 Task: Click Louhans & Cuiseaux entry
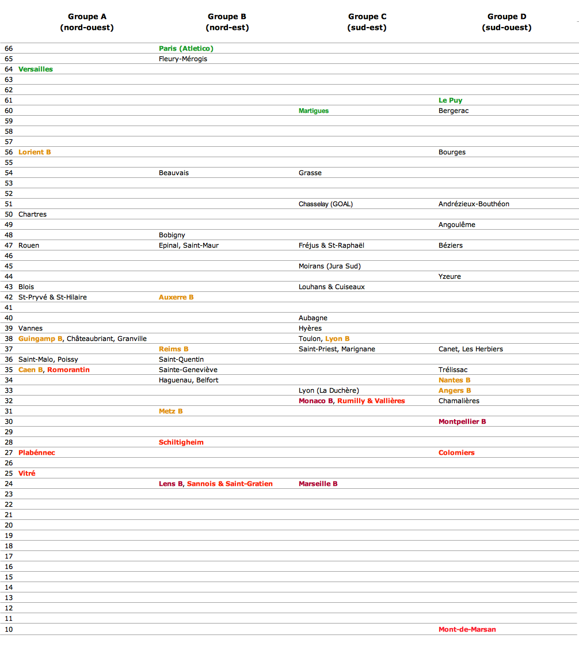(332, 287)
